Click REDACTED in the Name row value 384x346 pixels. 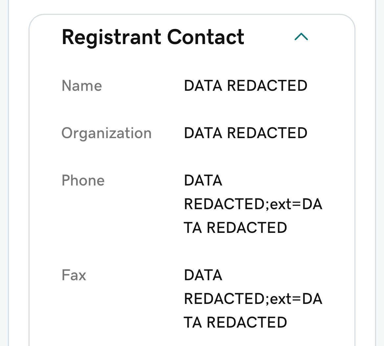coord(267,86)
